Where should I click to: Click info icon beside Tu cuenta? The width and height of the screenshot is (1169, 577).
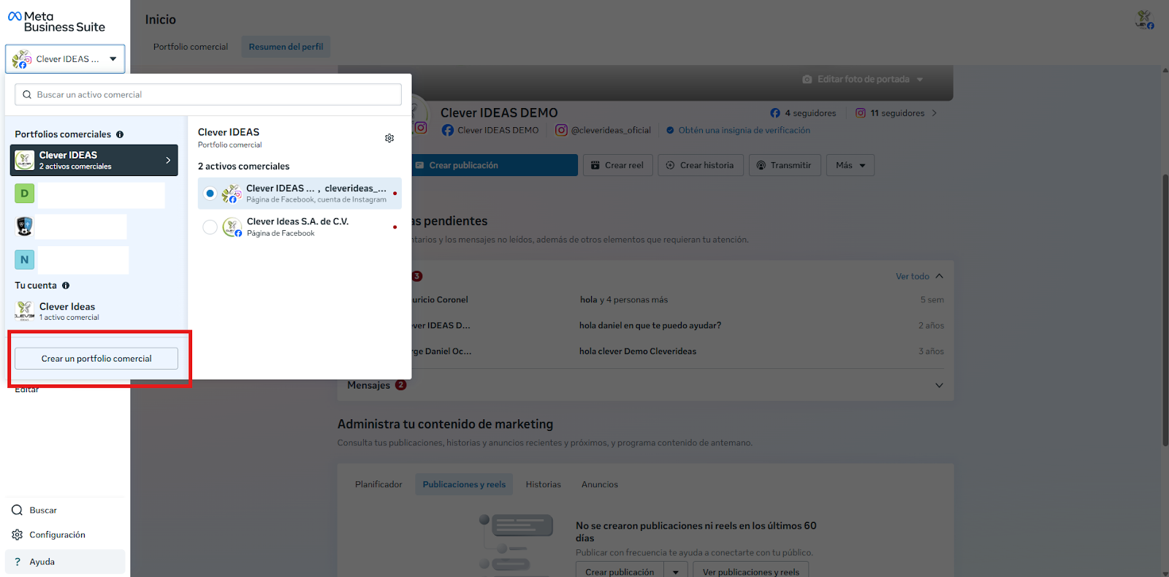[x=66, y=286]
